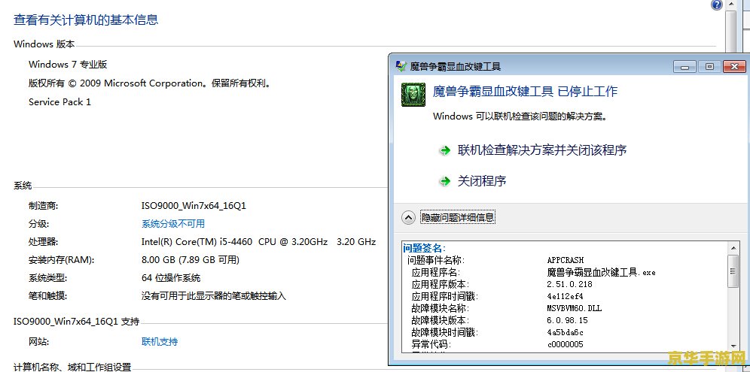Click the 处理器 label
The height and width of the screenshot is (372, 750).
(44, 242)
